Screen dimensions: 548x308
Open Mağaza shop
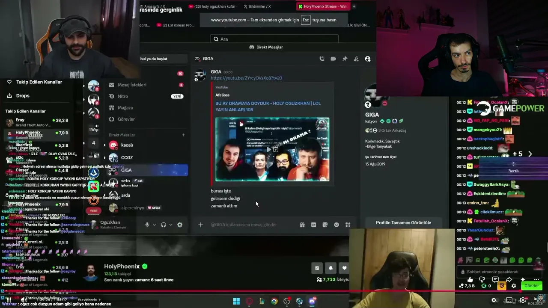(x=146, y=108)
